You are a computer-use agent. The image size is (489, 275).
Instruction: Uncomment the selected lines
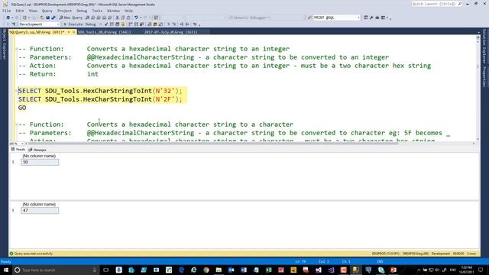pyautogui.click(x=174, y=24)
